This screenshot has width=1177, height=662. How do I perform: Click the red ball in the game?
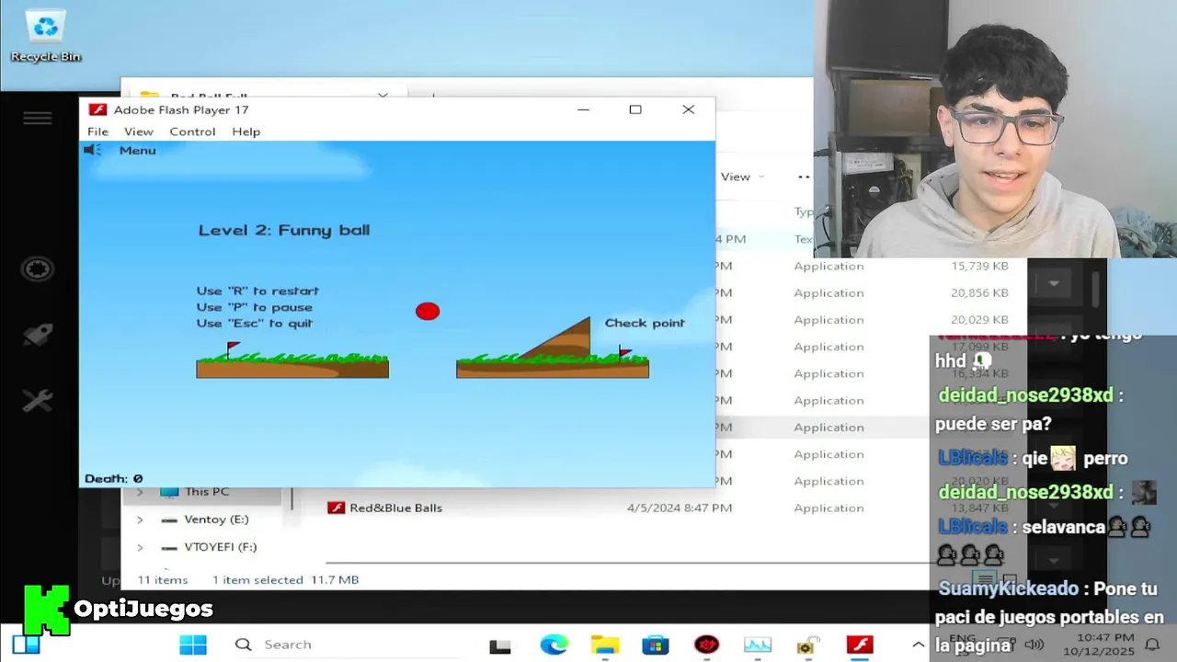coord(428,311)
